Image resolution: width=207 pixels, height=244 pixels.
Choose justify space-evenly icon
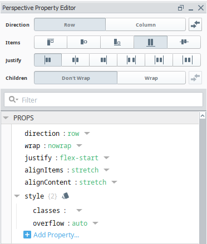(x=187, y=60)
